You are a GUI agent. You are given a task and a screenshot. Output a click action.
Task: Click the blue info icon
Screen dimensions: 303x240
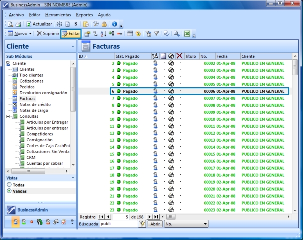(114, 24)
